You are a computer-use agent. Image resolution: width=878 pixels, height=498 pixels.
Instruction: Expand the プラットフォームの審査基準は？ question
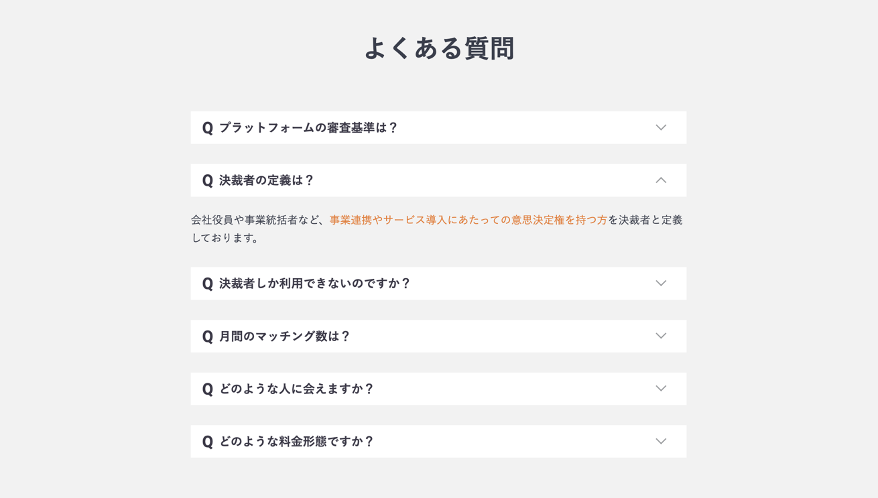pos(438,127)
